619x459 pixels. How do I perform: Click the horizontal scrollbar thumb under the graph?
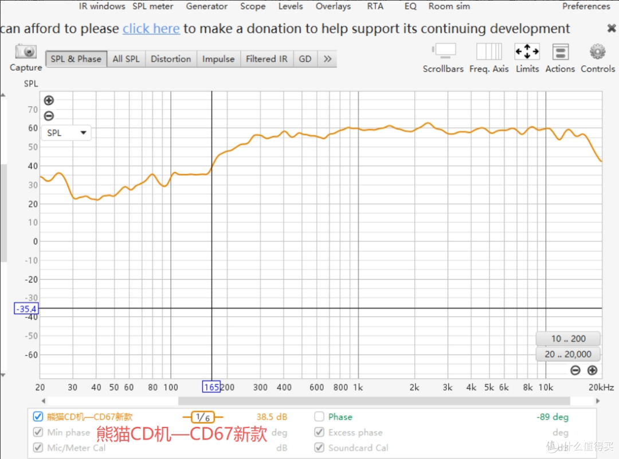[374, 401]
